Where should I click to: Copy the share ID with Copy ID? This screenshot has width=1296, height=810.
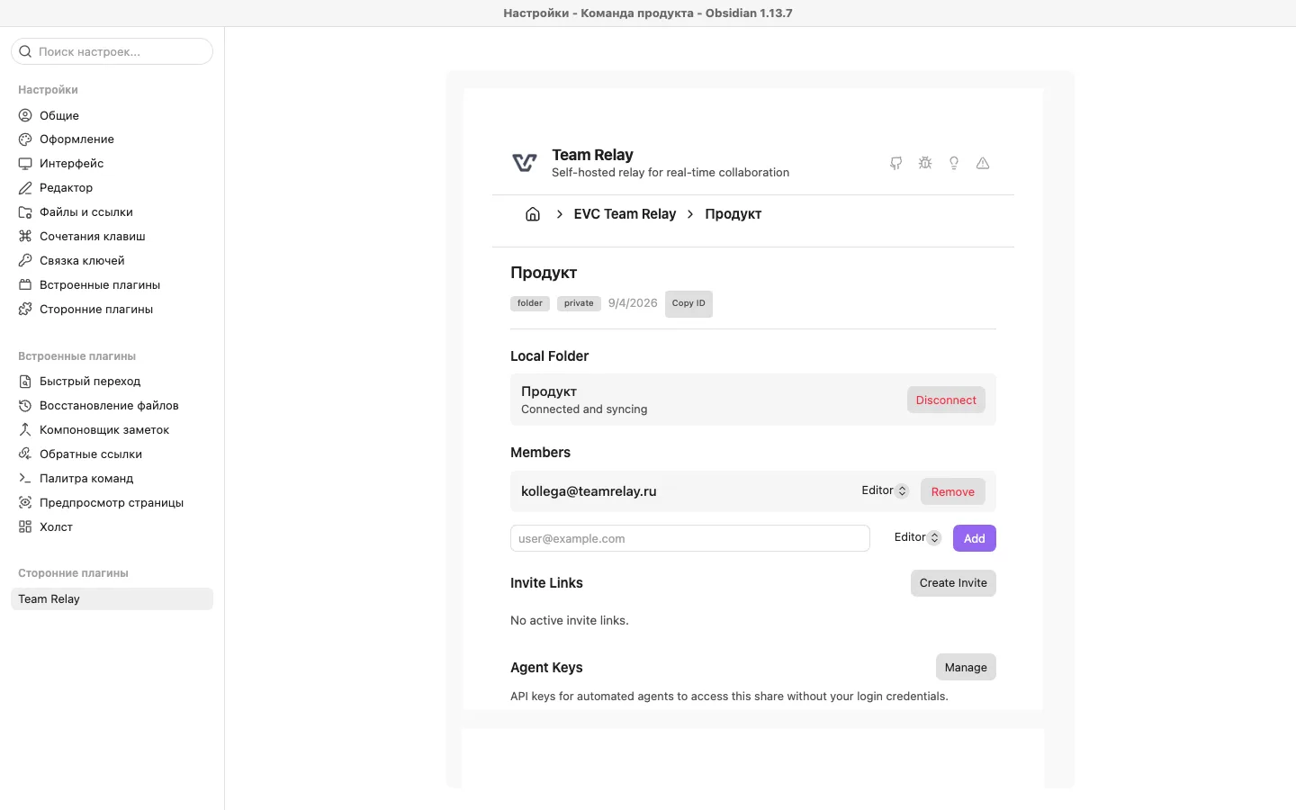[688, 304]
